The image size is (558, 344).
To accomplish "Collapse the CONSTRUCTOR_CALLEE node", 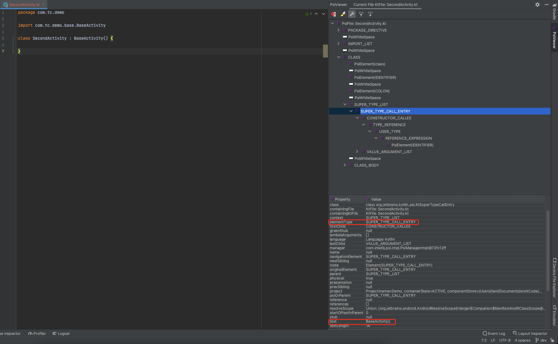I will pyautogui.click(x=357, y=118).
